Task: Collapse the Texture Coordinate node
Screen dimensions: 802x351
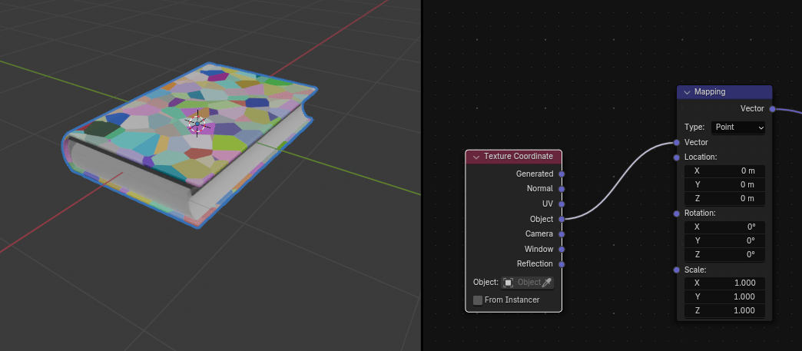Action: 476,157
